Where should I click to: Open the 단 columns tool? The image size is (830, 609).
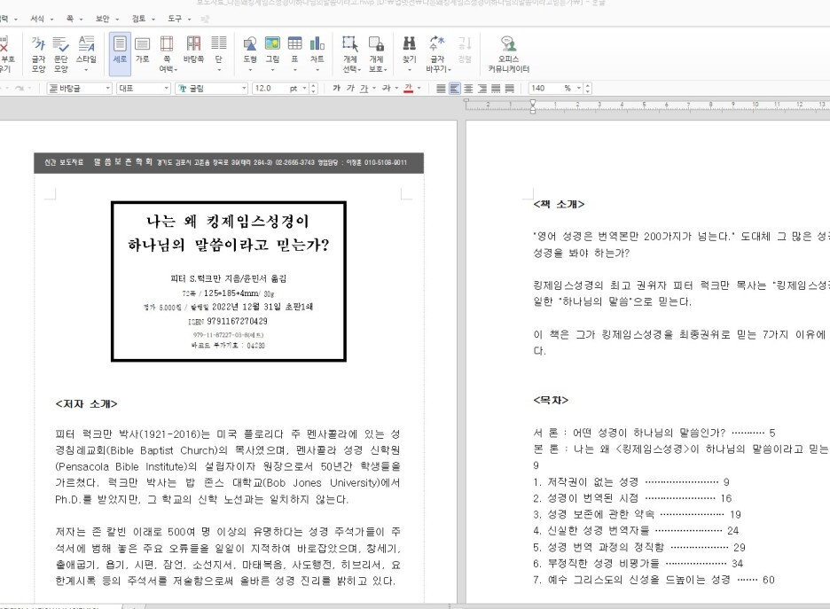(219, 53)
